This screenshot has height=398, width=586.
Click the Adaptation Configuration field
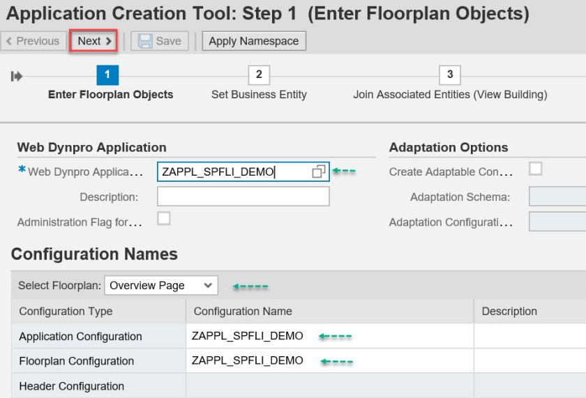(558, 222)
